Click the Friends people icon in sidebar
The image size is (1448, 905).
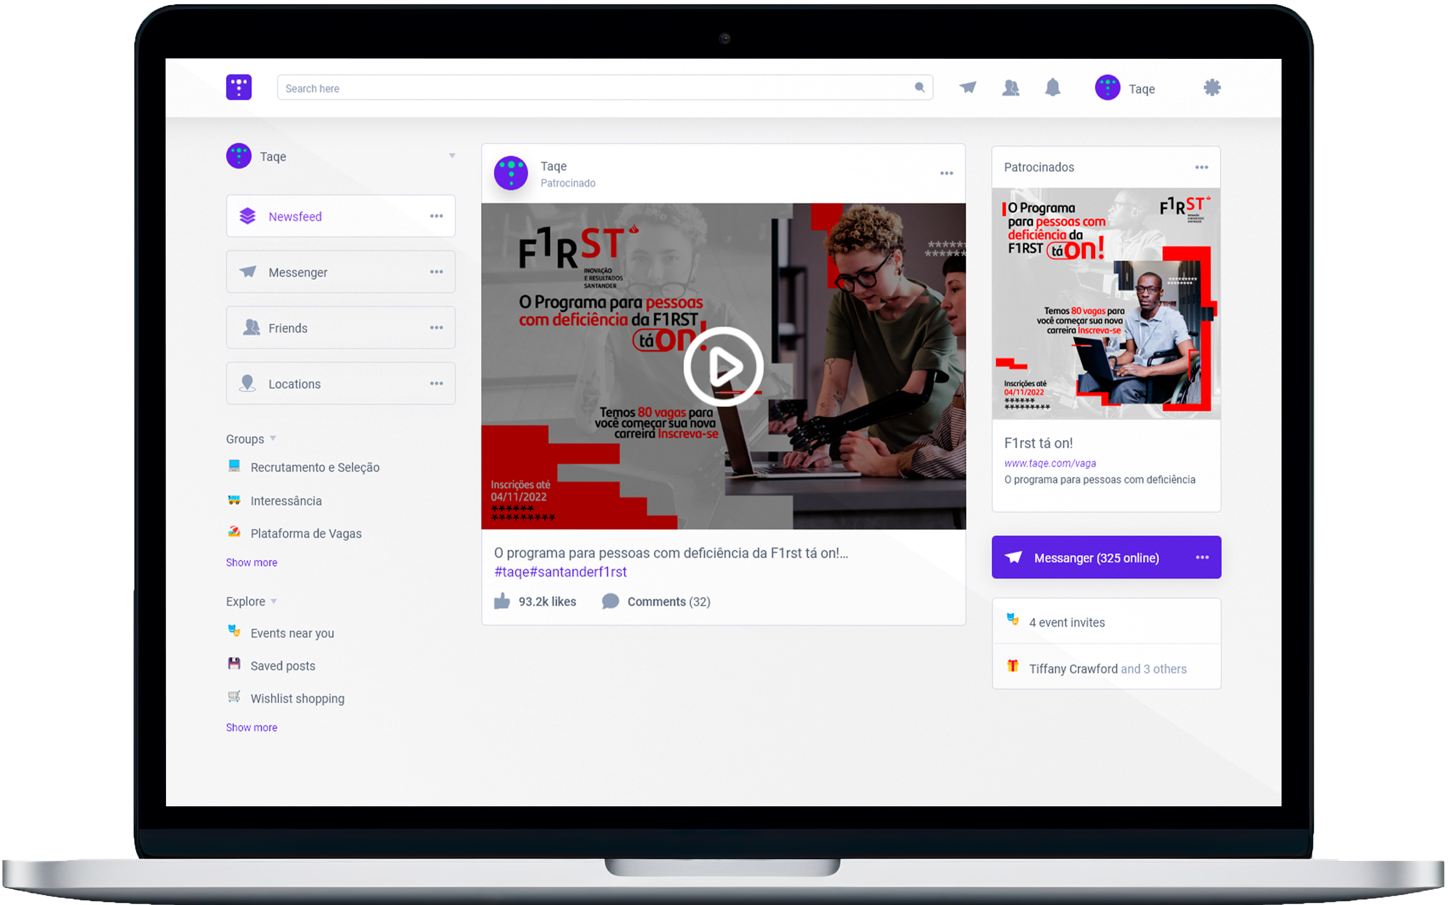pos(251,327)
